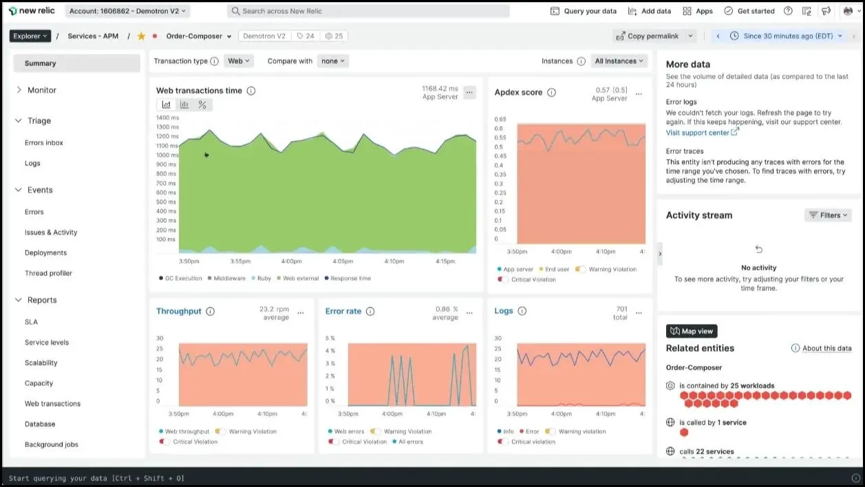Open info icon beside Error rate
The height and width of the screenshot is (487, 865).
click(x=370, y=312)
